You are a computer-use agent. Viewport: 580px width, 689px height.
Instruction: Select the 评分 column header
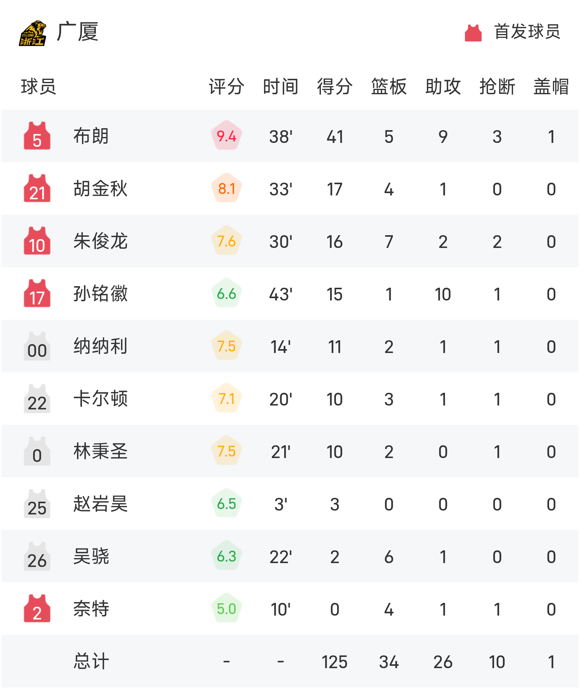(x=227, y=87)
